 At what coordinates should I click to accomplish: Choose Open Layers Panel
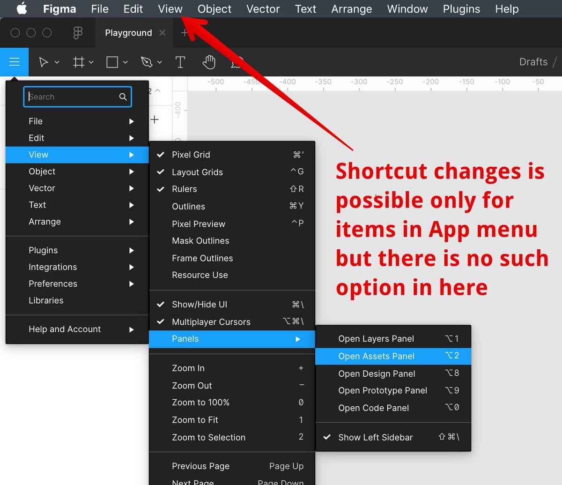tap(393, 339)
